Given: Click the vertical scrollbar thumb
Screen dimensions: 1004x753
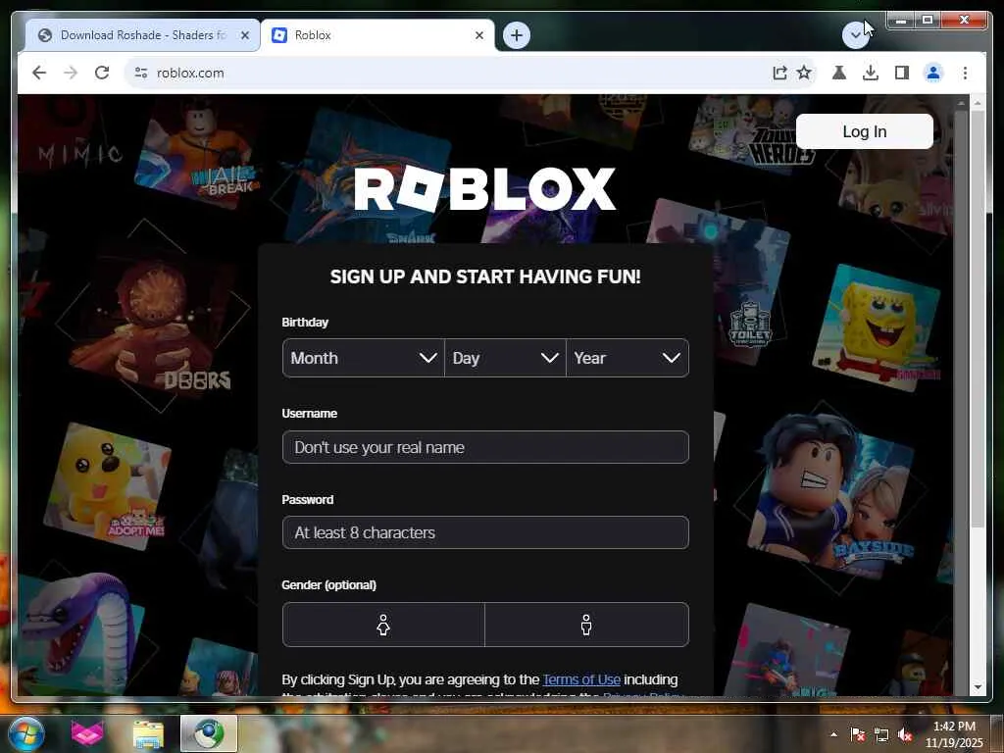Looking at the screenshot, I should (x=978, y=319).
